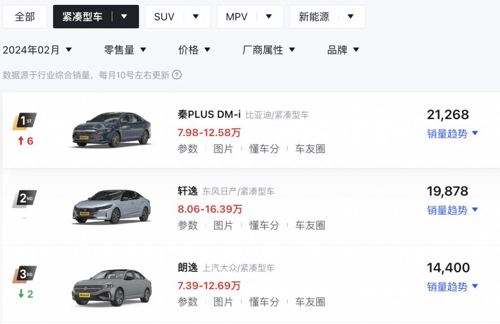
Task: Select the 紧凑型车 category tab
Action: 83,17
